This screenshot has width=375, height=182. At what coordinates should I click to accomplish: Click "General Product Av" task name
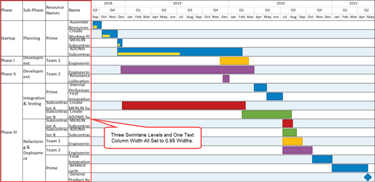[x=79, y=177]
